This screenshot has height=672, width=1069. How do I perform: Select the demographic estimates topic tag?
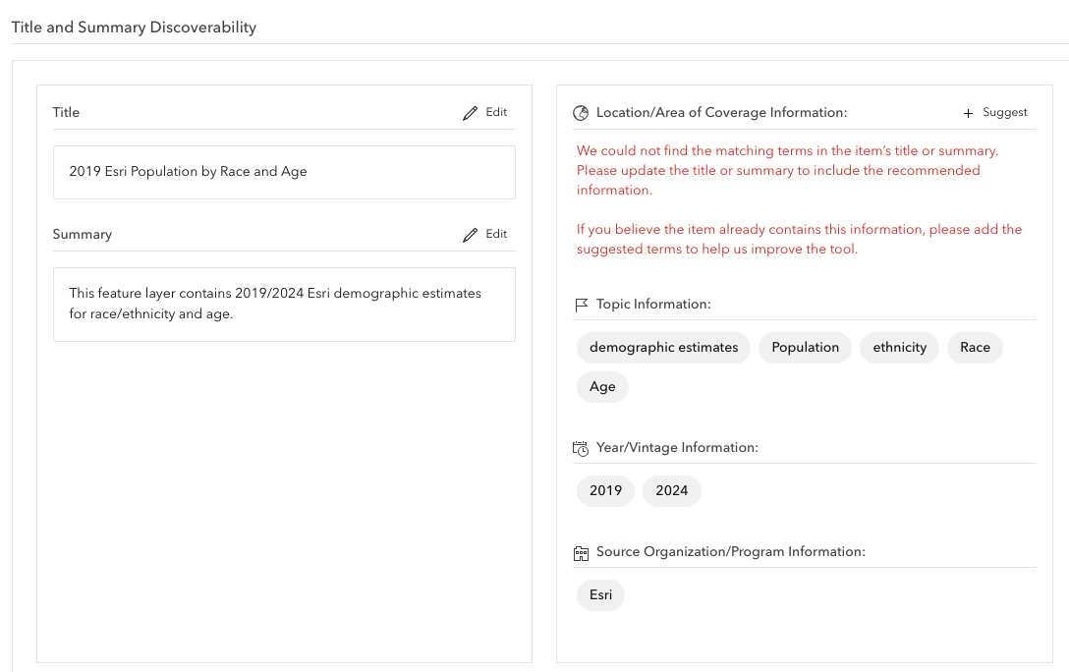click(663, 347)
